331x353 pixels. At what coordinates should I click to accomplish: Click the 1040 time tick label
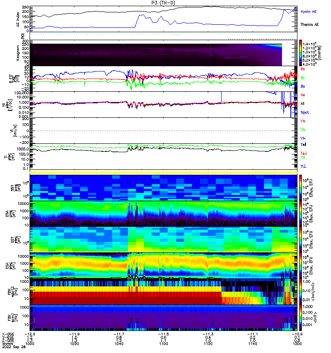tap(119, 344)
